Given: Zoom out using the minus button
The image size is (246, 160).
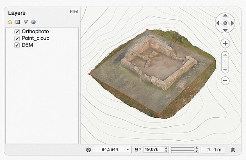Looking at the screenshot, I should coord(225,81).
